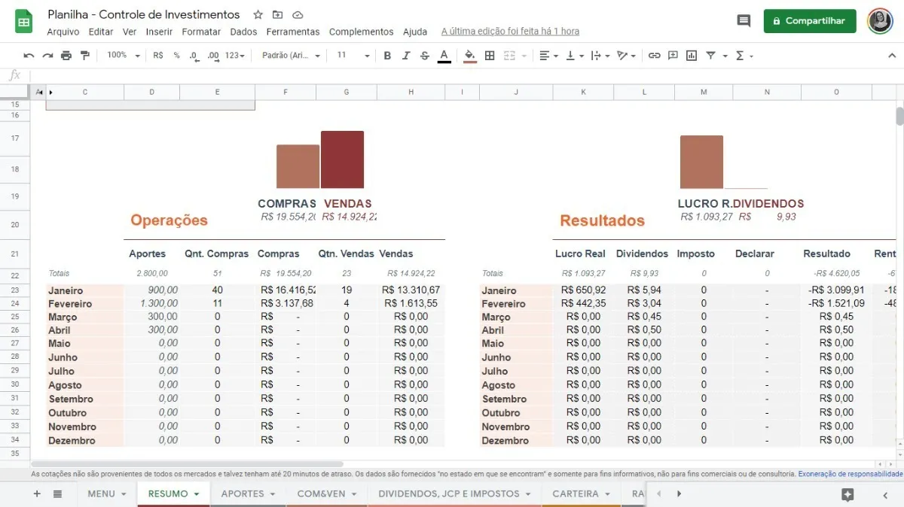Viewport: 904px width, 507px height.
Task: Apply bold formatting
Action: point(387,56)
